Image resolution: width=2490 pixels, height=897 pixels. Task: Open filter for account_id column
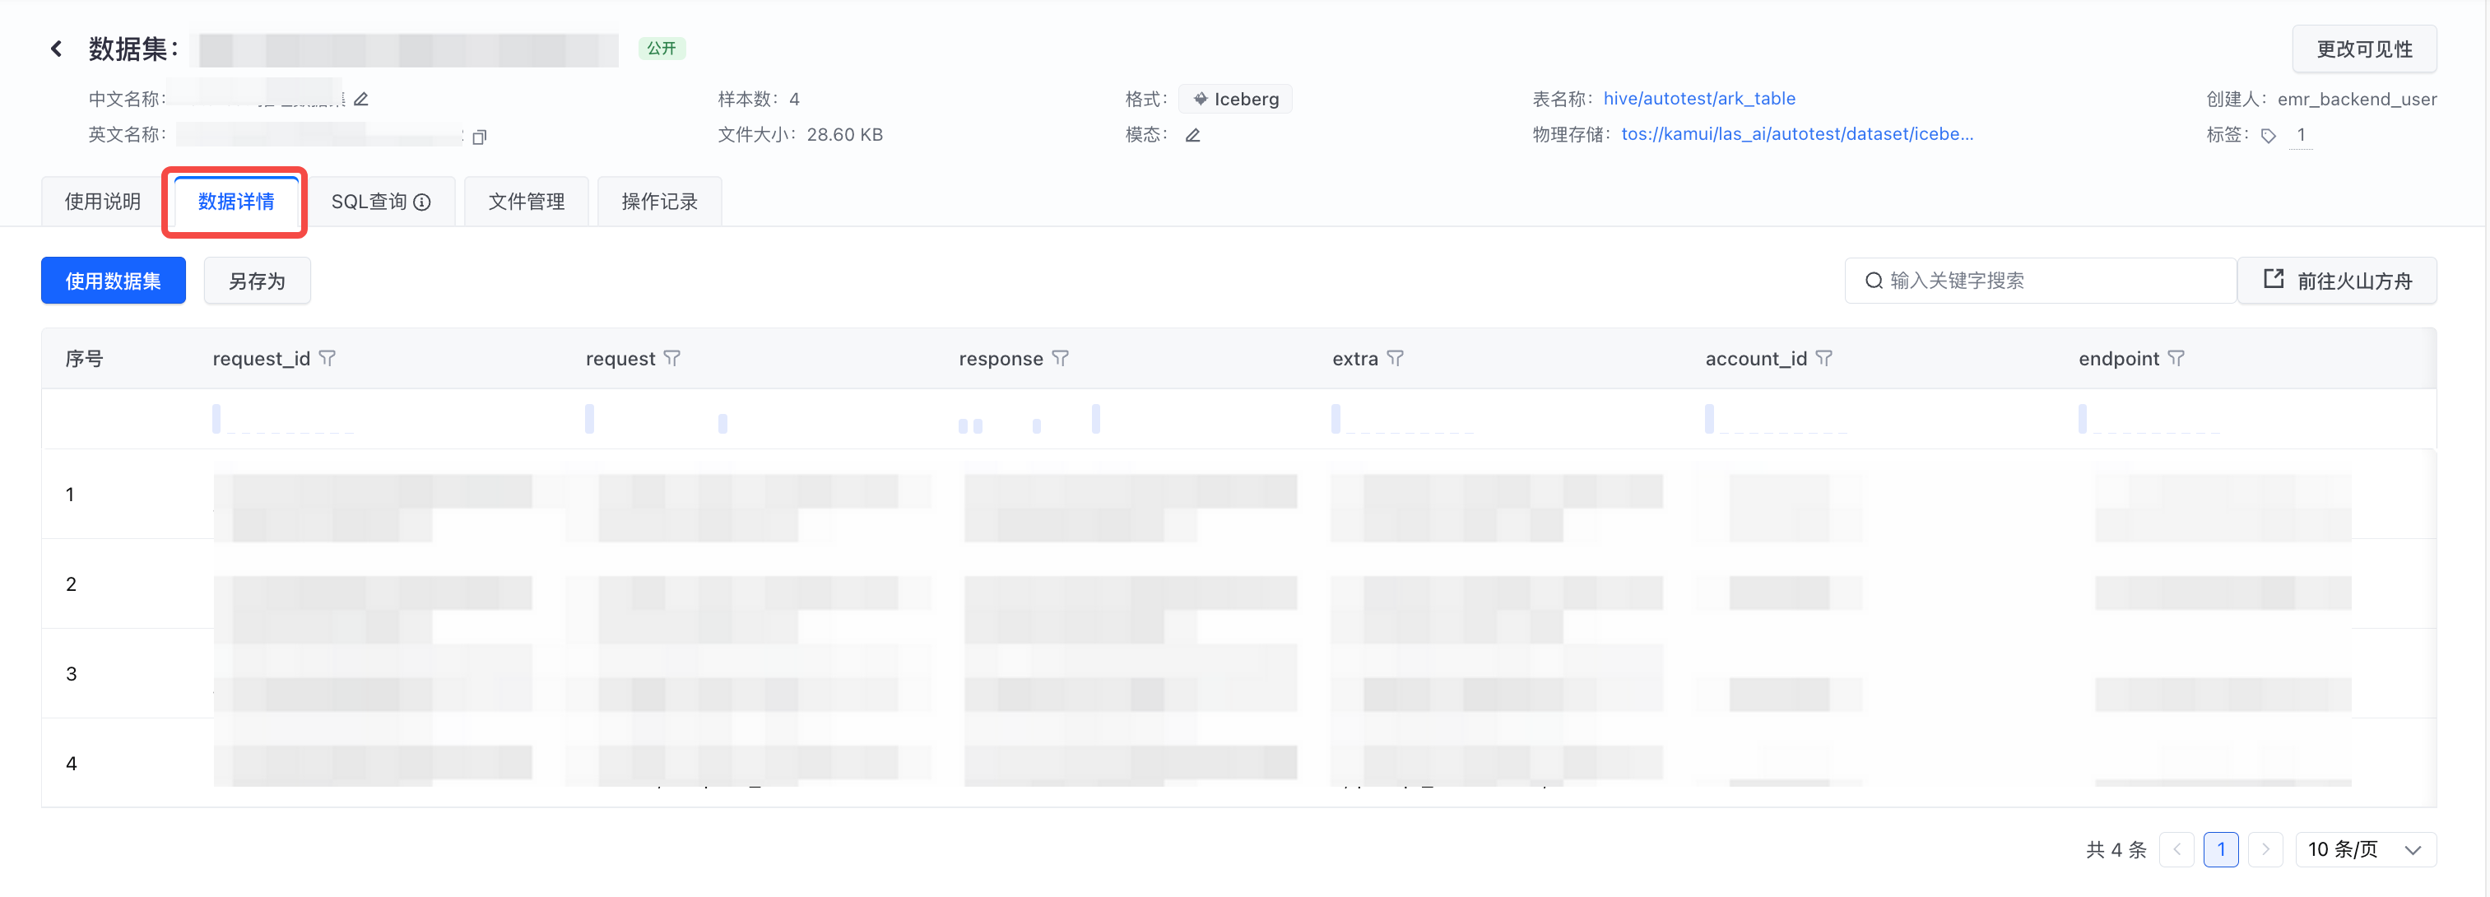[1823, 359]
